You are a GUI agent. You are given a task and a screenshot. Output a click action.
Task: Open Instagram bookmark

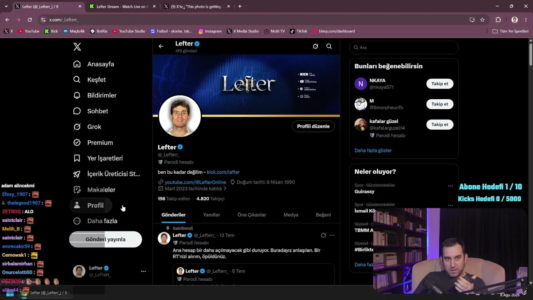coord(210,31)
